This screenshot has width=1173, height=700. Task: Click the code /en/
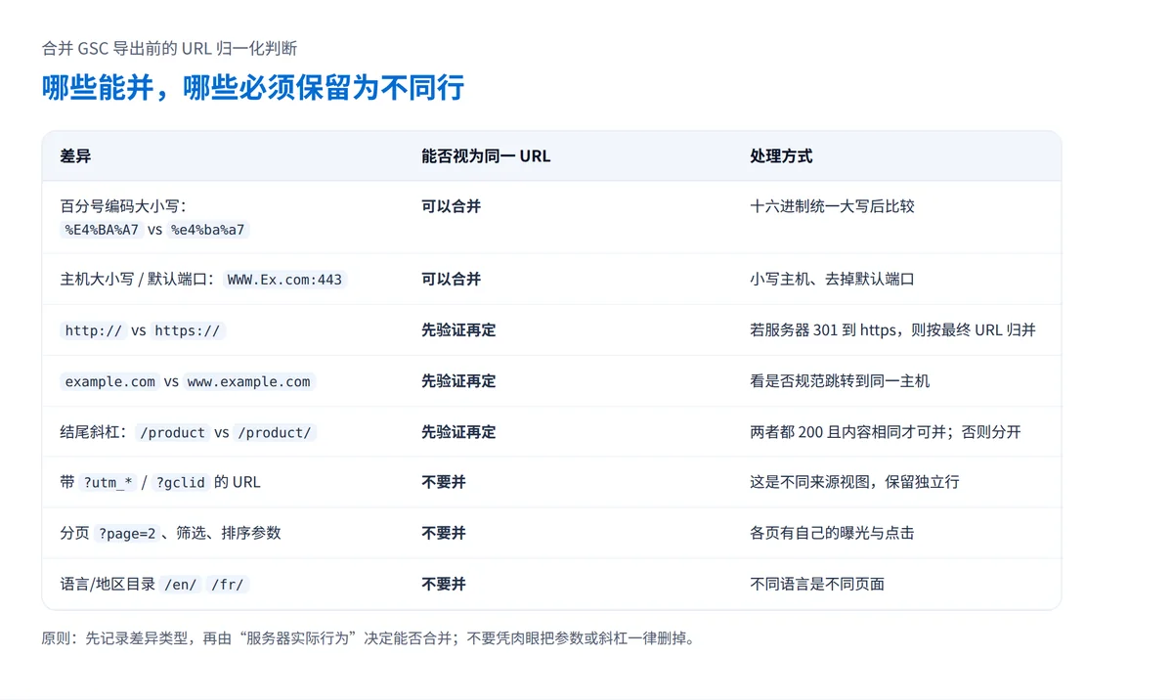click(180, 585)
